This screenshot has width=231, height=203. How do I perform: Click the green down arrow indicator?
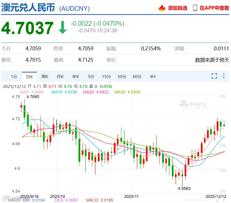[x=63, y=27]
